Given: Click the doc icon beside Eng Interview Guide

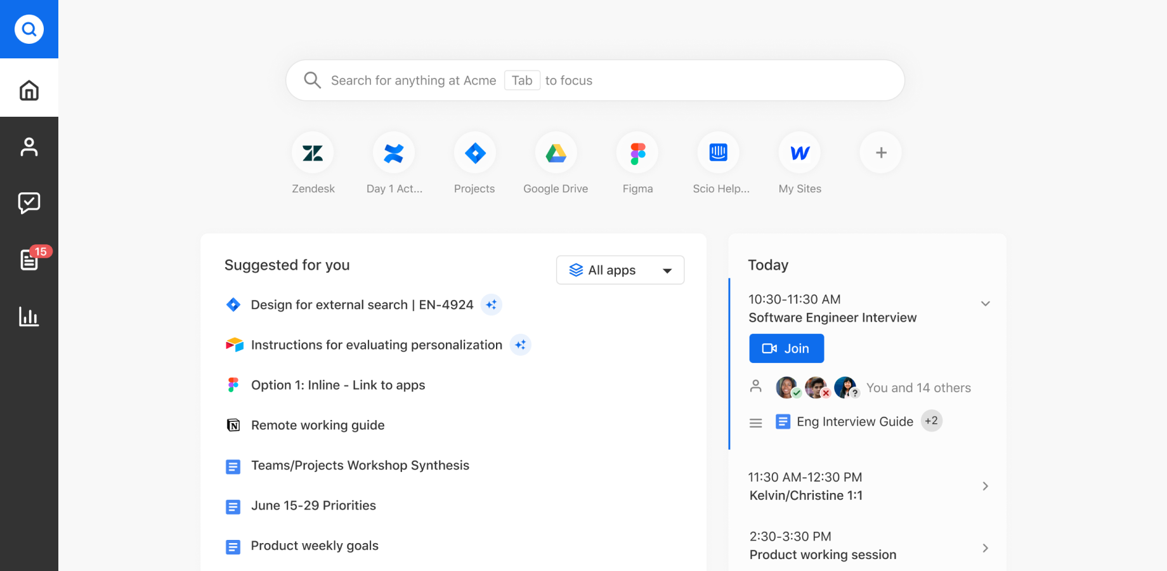Looking at the screenshot, I should [x=783, y=422].
